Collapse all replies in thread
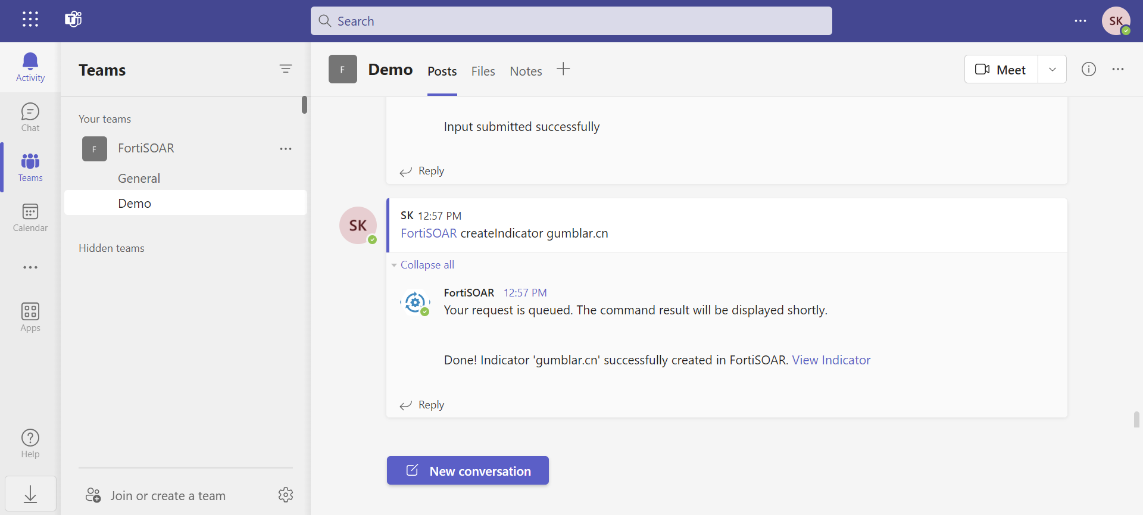The width and height of the screenshot is (1143, 515). 427,265
